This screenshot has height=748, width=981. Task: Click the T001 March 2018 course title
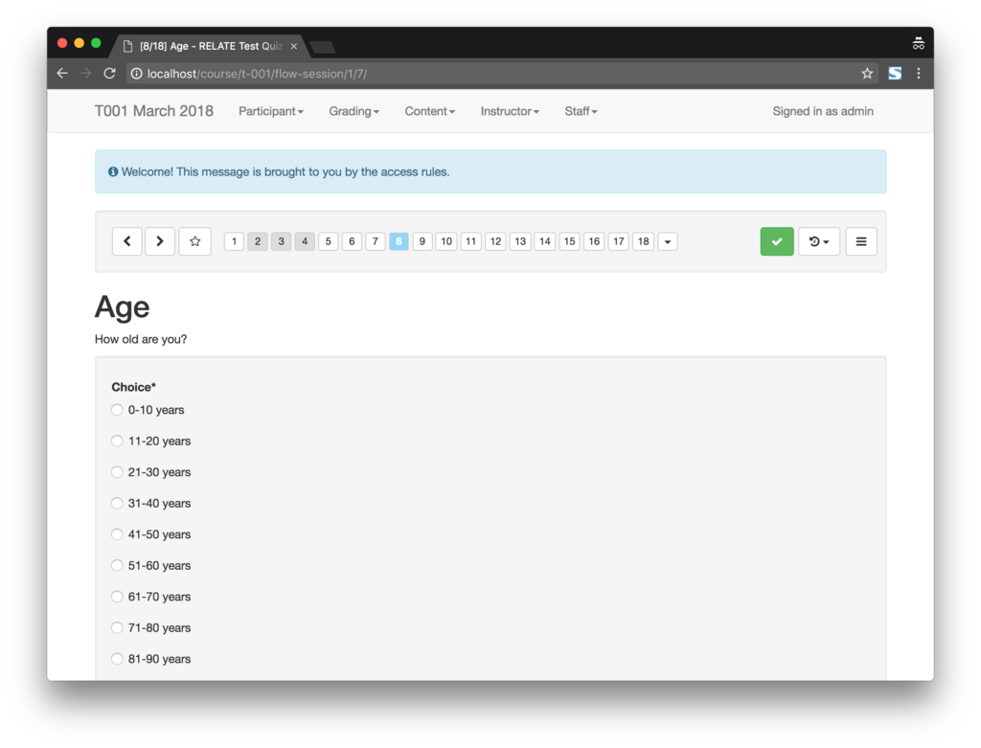click(154, 111)
